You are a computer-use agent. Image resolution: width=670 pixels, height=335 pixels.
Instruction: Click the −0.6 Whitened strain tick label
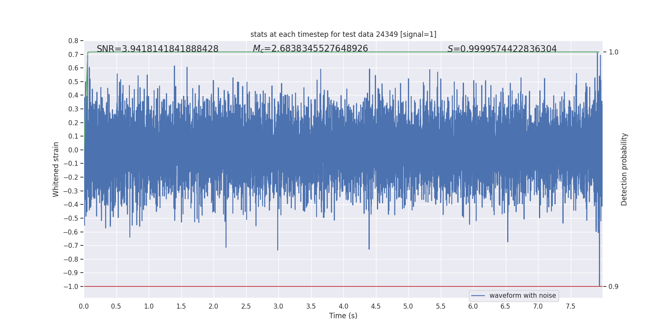[71, 232]
